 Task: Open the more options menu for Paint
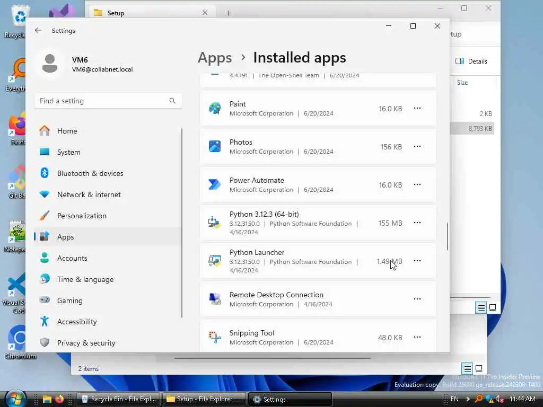click(417, 108)
